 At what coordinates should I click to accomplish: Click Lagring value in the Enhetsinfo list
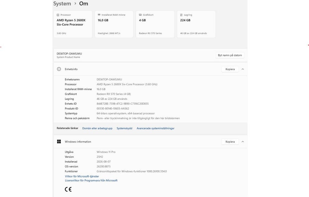(112, 99)
